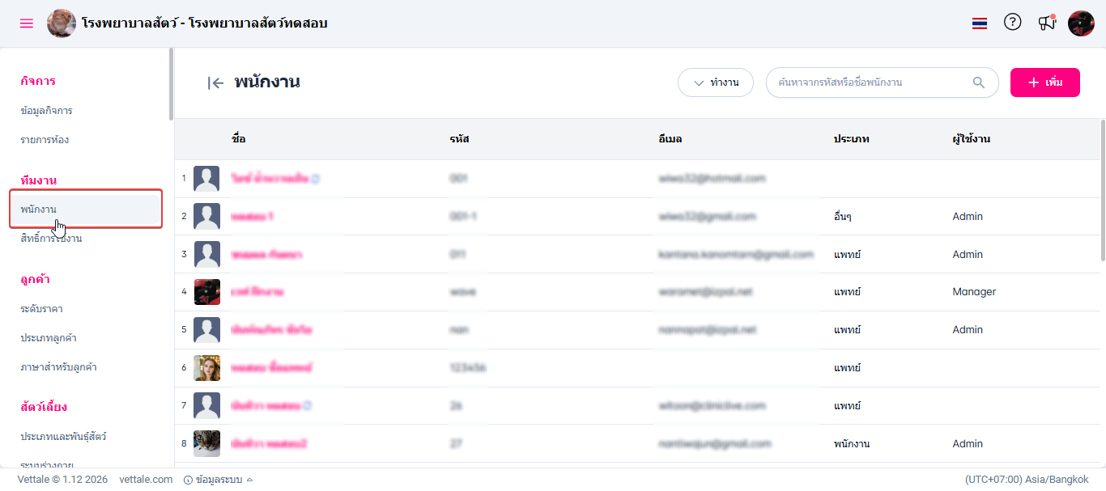This screenshot has height=491, width=1106.
Task: Go to รายการห้อง sidebar item
Action: click(45, 139)
